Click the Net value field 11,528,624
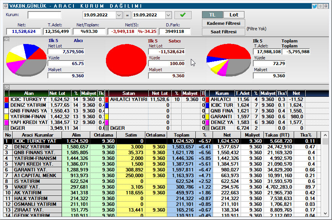Viewport: 332px width, 220px height. tap(24, 31)
